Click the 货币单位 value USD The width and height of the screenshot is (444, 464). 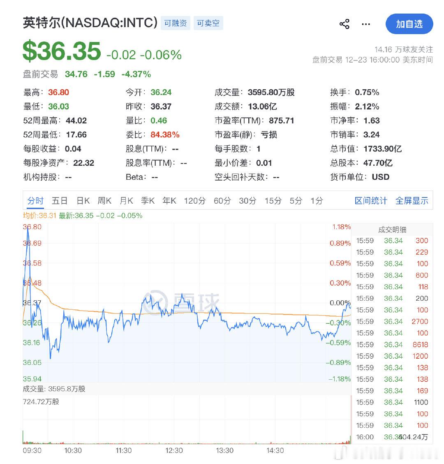pos(380,177)
